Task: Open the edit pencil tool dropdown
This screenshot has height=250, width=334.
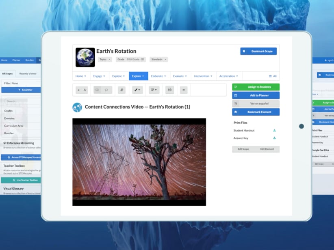Action: [154, 90]
